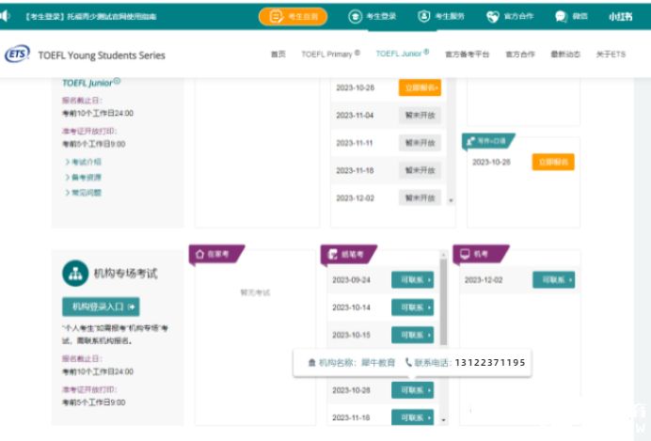
Task: Click 暂未开放 button for 2023-11-04
Action: [420, 115]
